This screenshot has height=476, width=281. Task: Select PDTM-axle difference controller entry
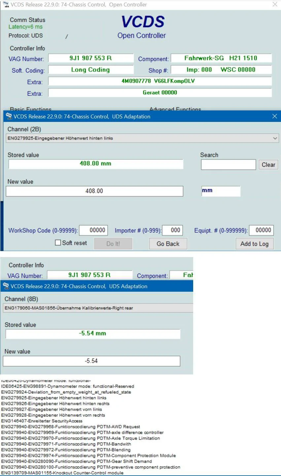tap(82, 432)
